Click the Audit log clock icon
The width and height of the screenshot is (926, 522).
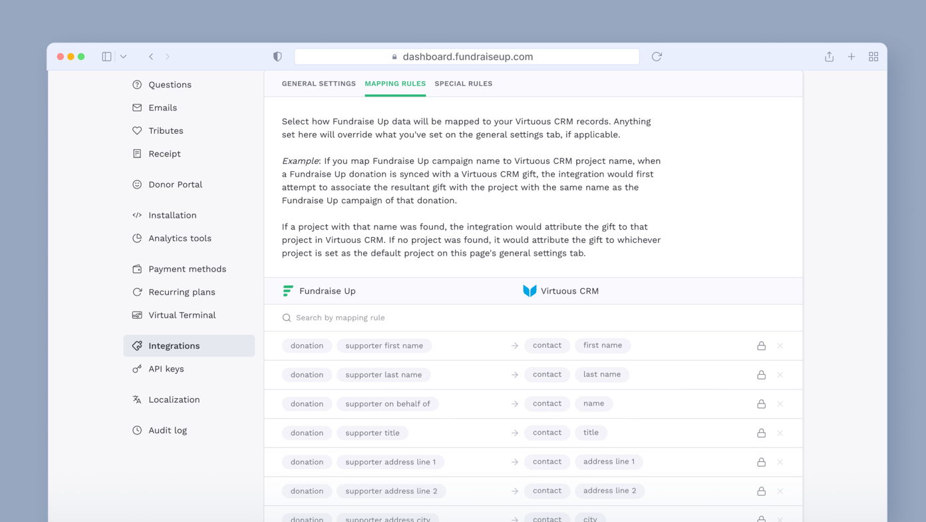pos(136,430)
